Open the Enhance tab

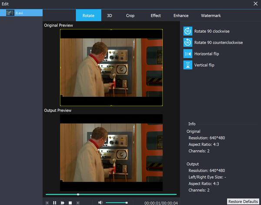(181, 16)
